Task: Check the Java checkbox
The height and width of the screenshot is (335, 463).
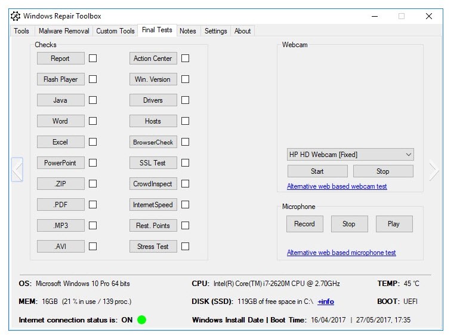Action: tap(92, 100)
